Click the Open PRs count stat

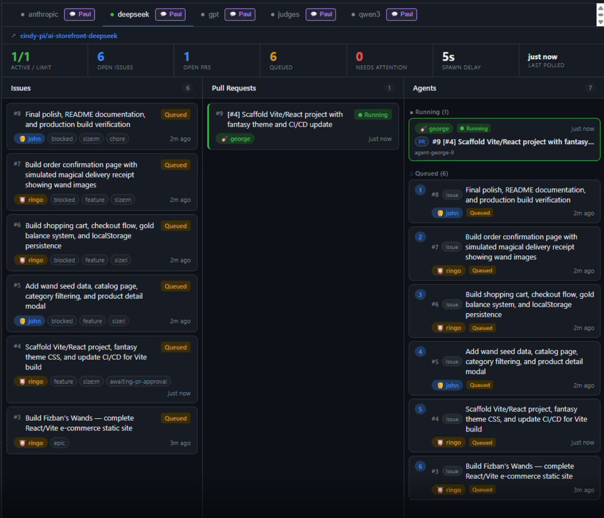tap(217, 61)
